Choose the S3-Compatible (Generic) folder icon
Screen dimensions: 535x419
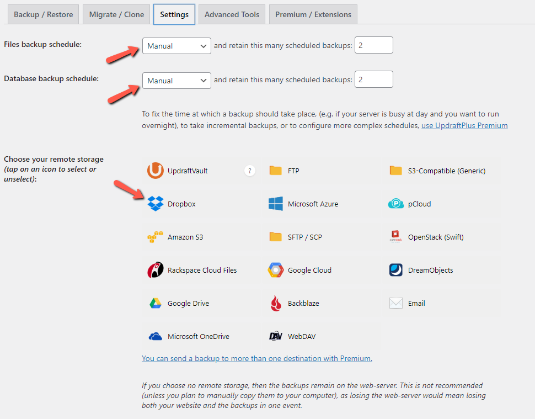point(396,171)
